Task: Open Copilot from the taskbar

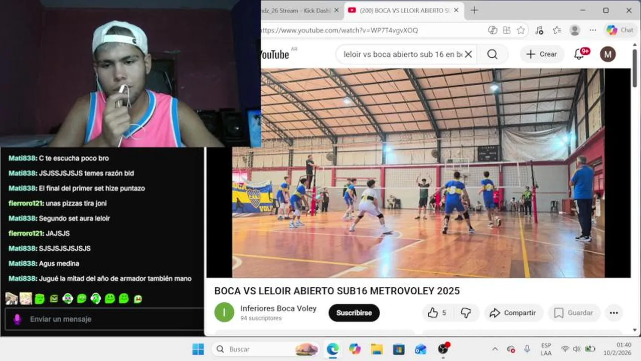Action: (x=355, y=349)
